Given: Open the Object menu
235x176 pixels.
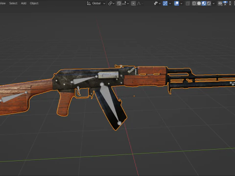Looking at the screenshot, I should pos(34,3).
